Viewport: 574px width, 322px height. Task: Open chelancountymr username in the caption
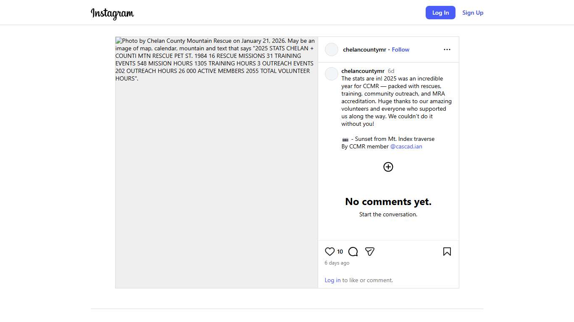click(363, 71)
